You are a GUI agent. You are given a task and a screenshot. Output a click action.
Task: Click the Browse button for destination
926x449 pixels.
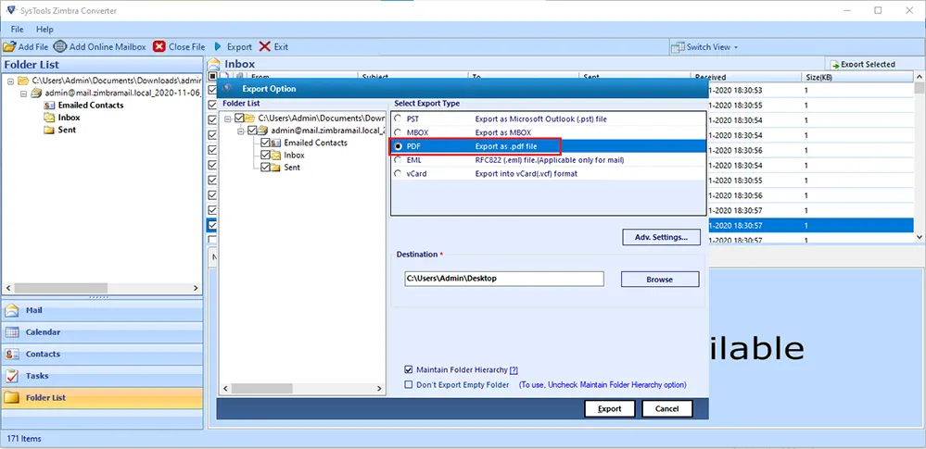(x=660, y=280)
